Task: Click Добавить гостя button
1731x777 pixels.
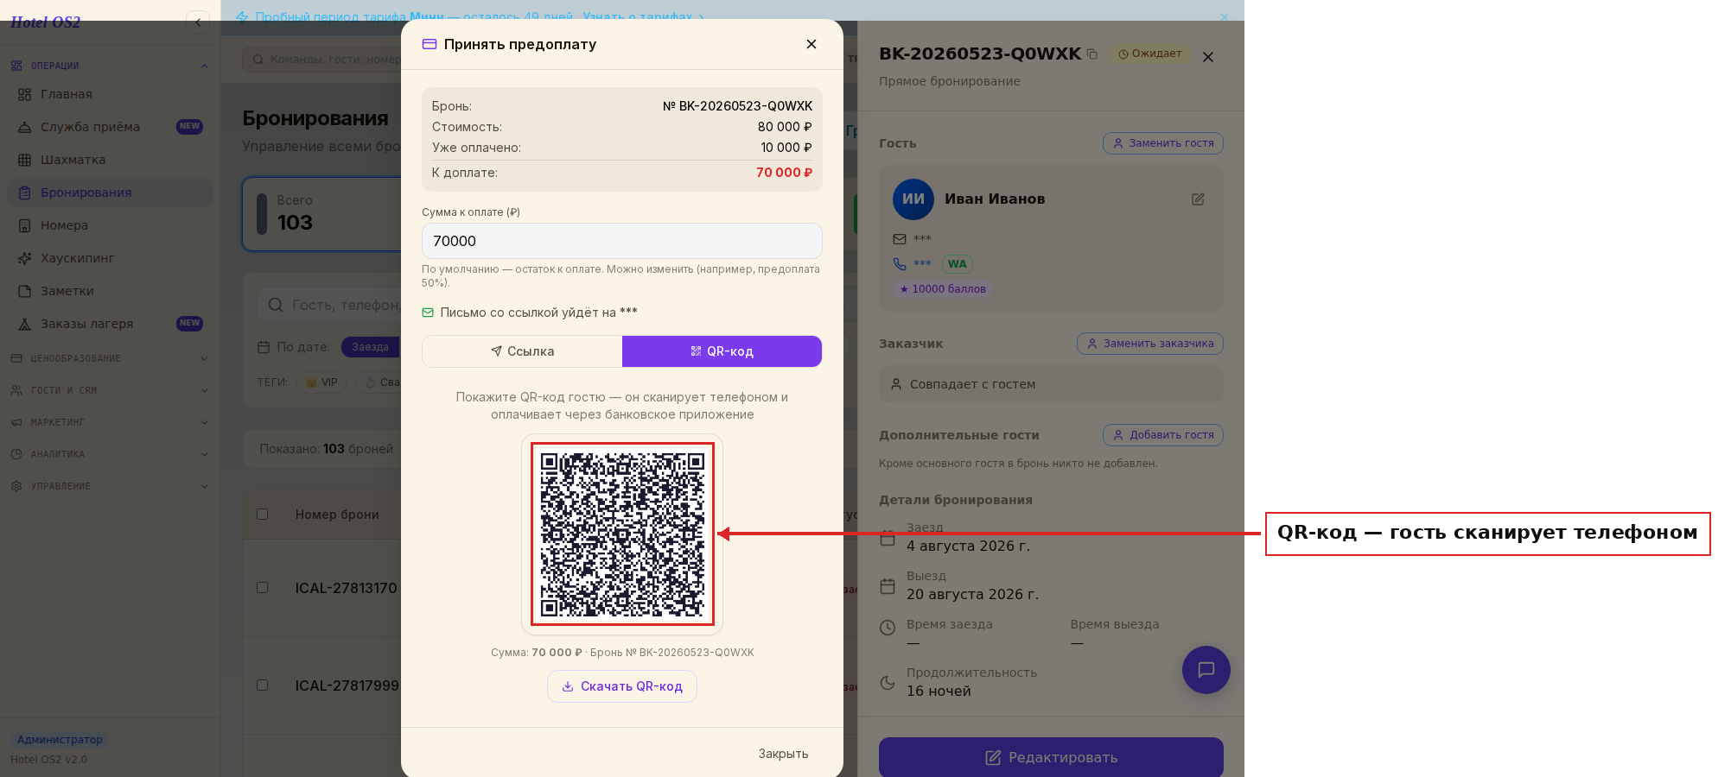Action: click(x=1163, y=435)
